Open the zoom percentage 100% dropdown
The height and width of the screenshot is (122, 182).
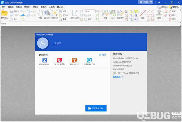coord(94,11)
